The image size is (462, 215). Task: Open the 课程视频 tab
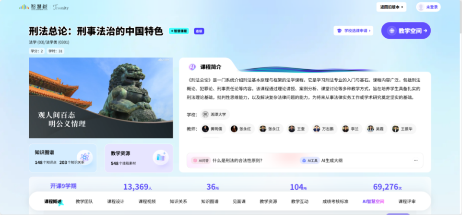pos(147,202)
